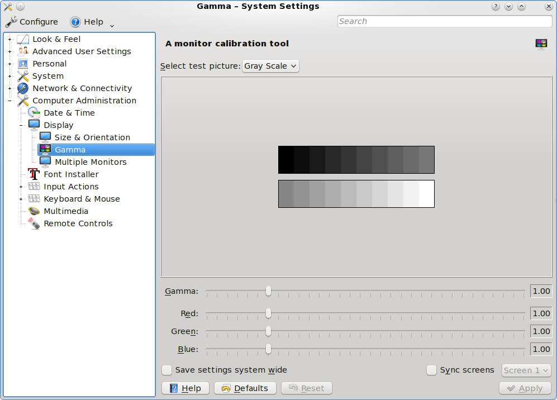Toggle the Sync screens checkbox
This screenshot has width=557, height=400.
point(432,370)
